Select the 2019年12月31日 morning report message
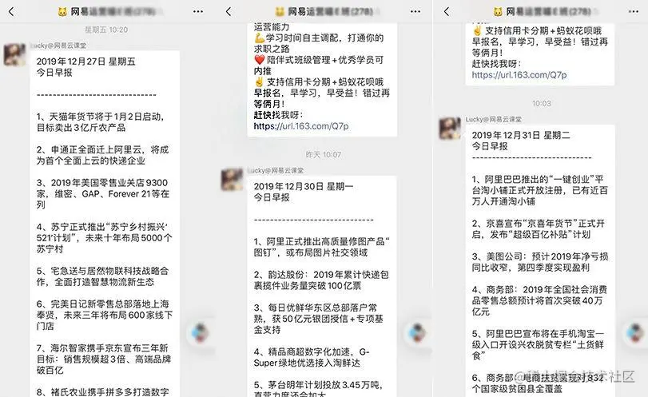Viewport: 648px width, 397px height. 540,260
